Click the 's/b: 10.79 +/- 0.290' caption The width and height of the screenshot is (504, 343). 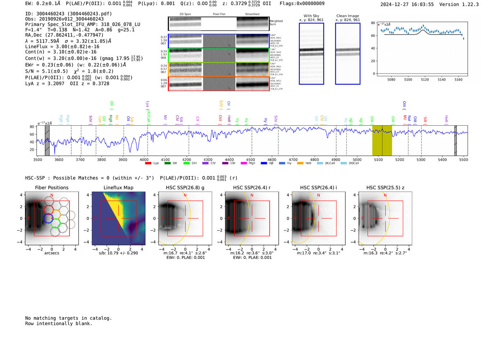(118, 253)
